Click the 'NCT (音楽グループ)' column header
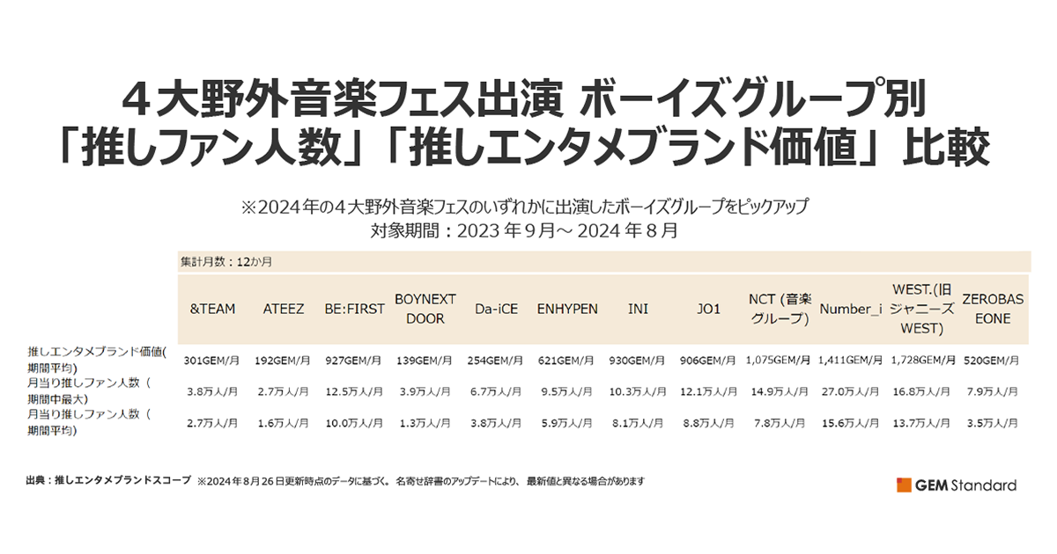 click(780, 309)
